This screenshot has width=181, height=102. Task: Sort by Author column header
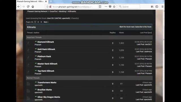point(36,33)
